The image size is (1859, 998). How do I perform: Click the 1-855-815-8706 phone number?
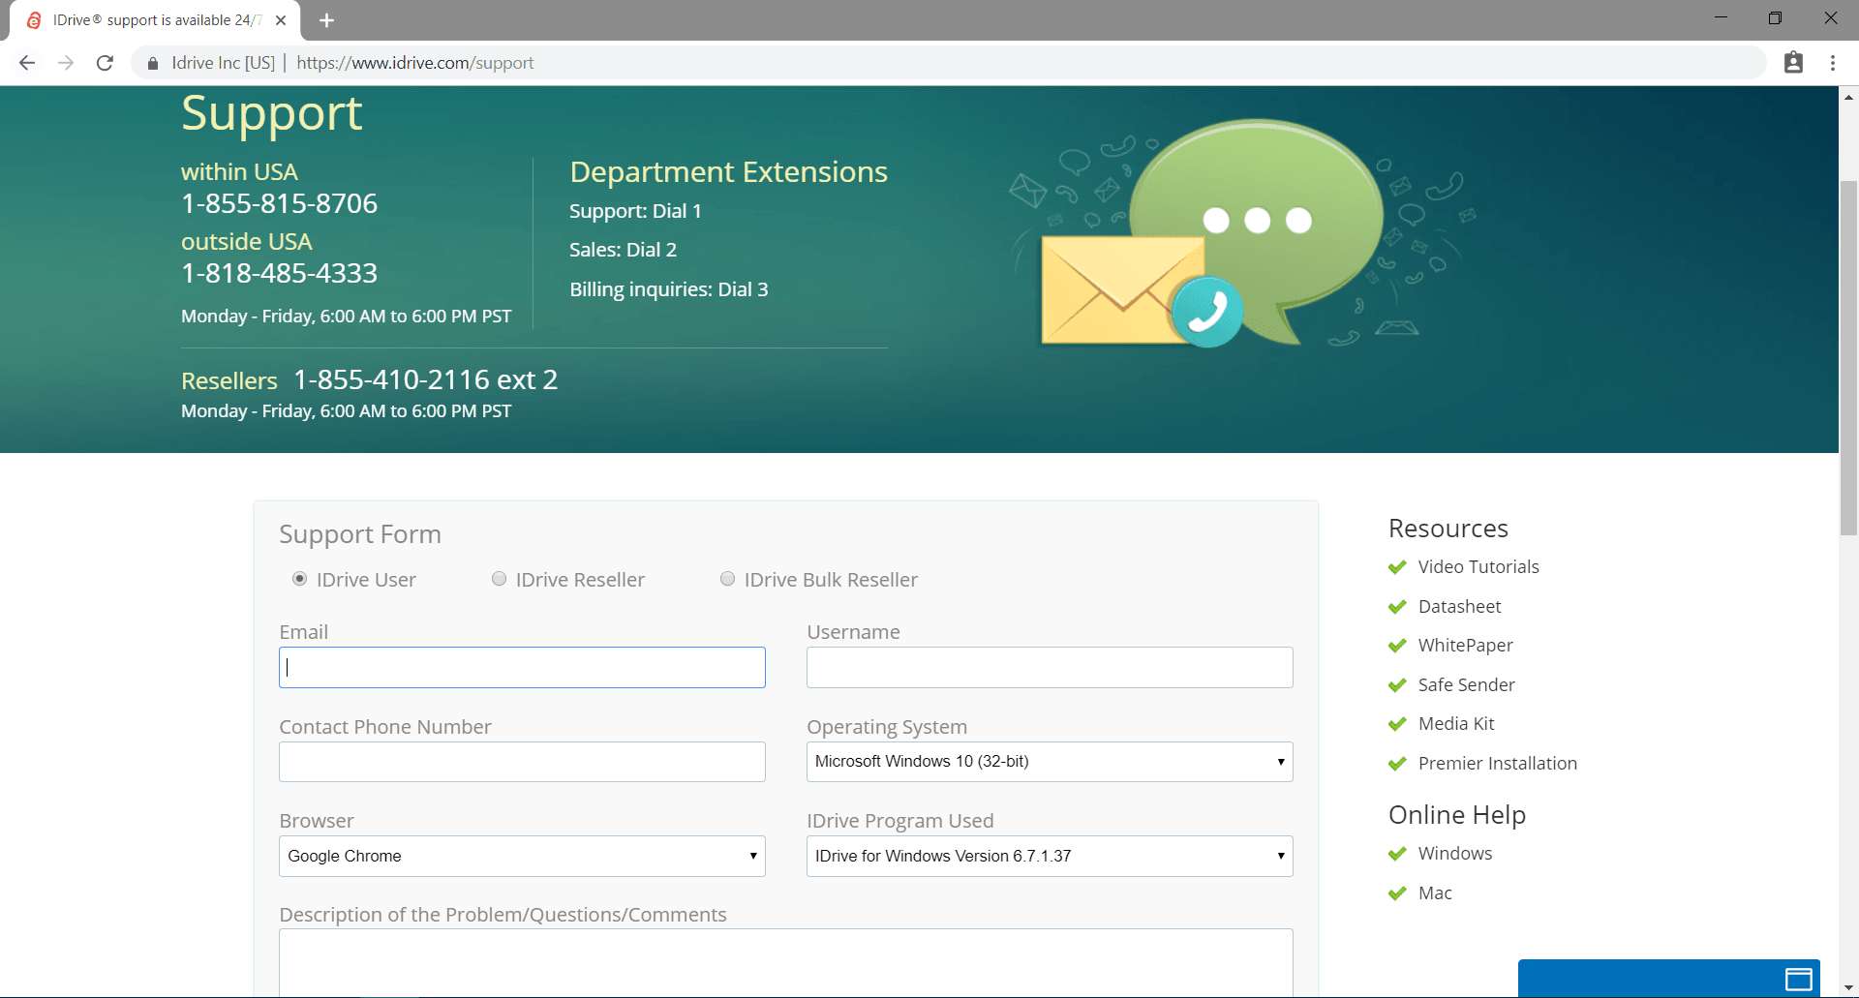tap(279, 203)
